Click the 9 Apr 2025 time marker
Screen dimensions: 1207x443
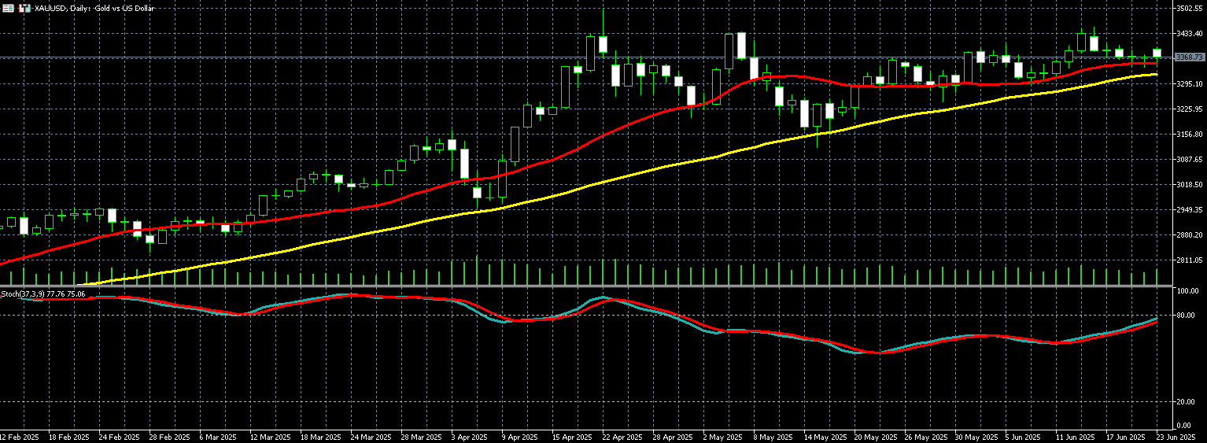(519, 437)
